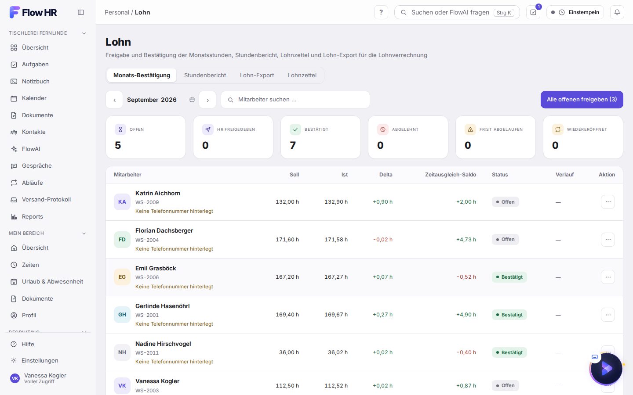Filter by the Bestätigt status card
633x395 pixels.
coord(320,137)
